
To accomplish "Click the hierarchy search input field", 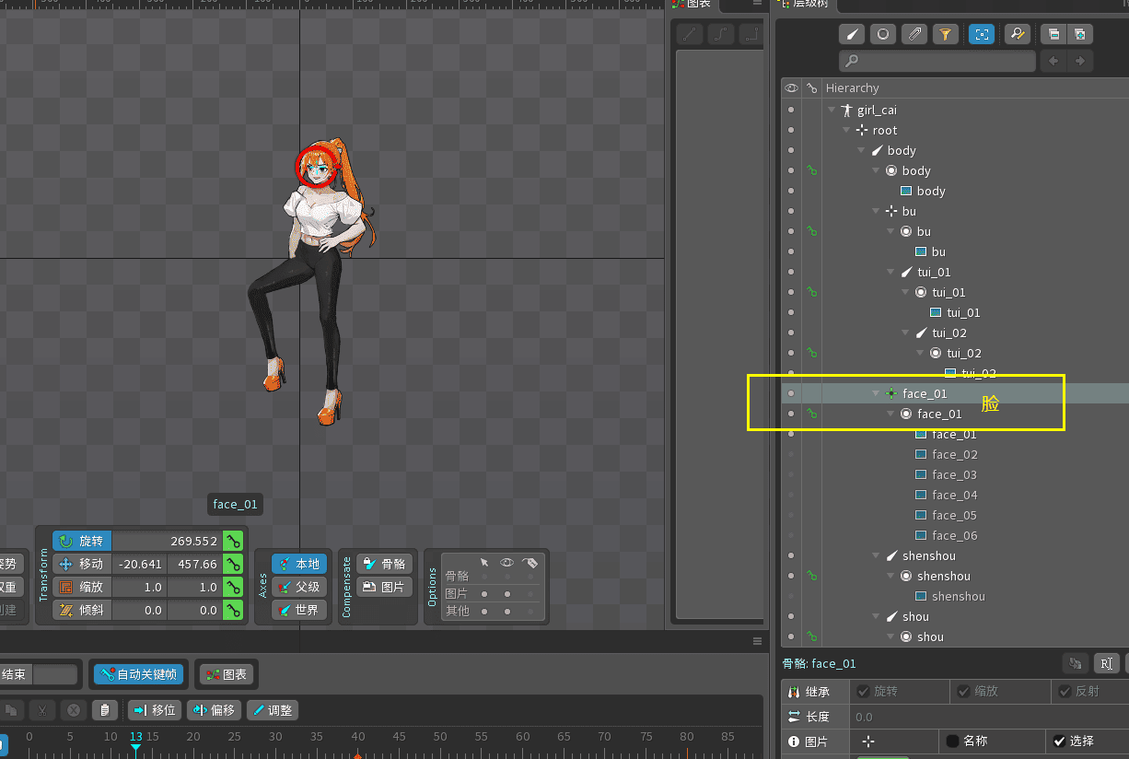I will (937, 61).
